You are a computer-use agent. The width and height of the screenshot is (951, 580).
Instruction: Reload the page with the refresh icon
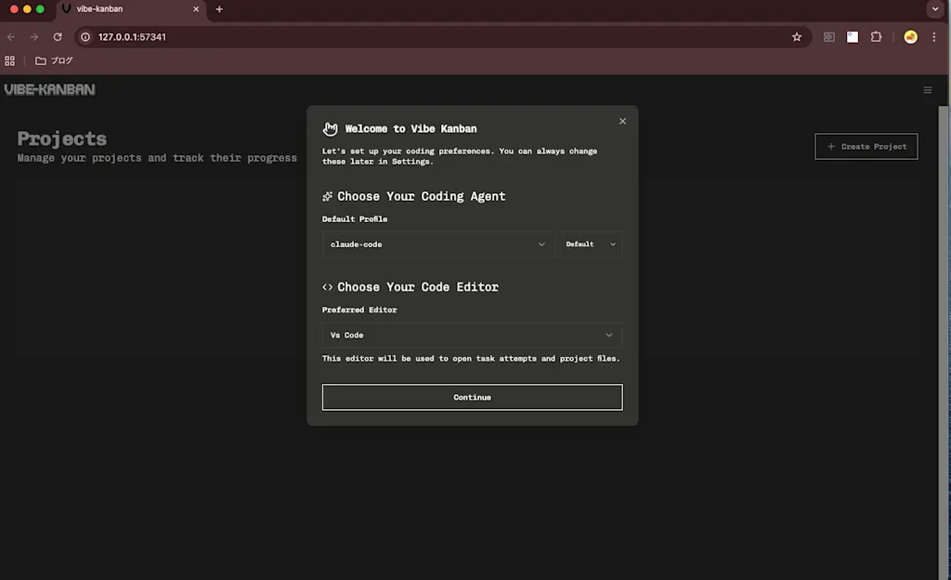coord(58,37)
